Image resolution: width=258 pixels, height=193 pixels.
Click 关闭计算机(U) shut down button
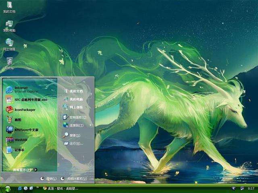[x=74, y=179]
